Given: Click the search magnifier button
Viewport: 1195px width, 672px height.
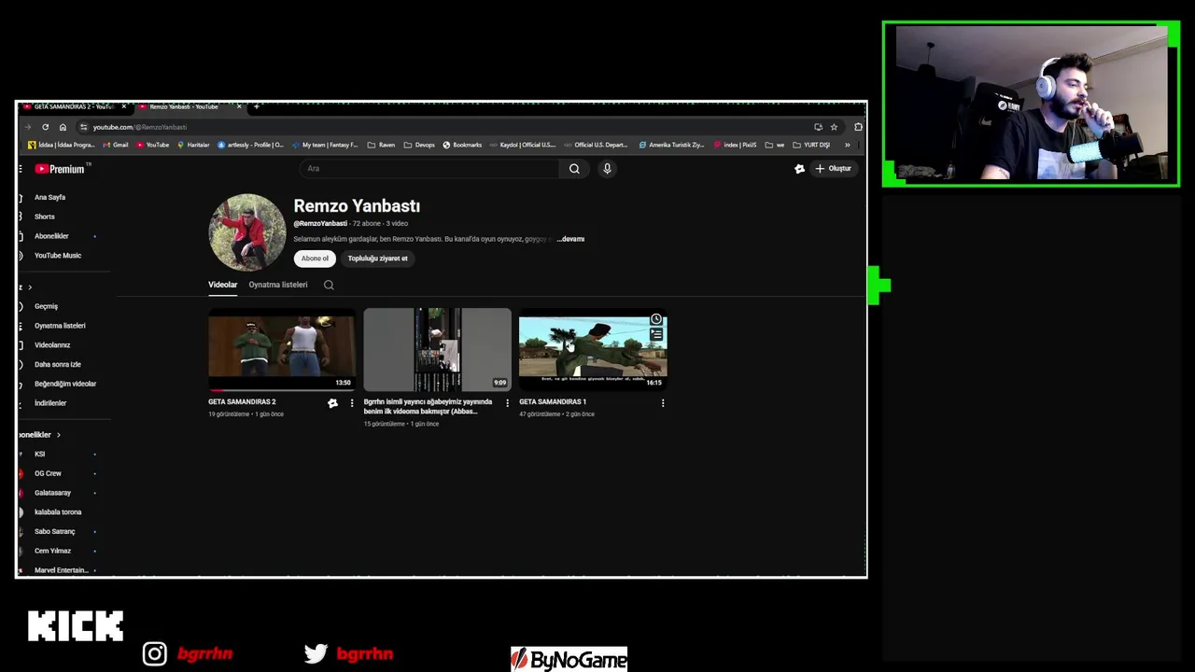Looking at the screenshot, I should (574, 169).
